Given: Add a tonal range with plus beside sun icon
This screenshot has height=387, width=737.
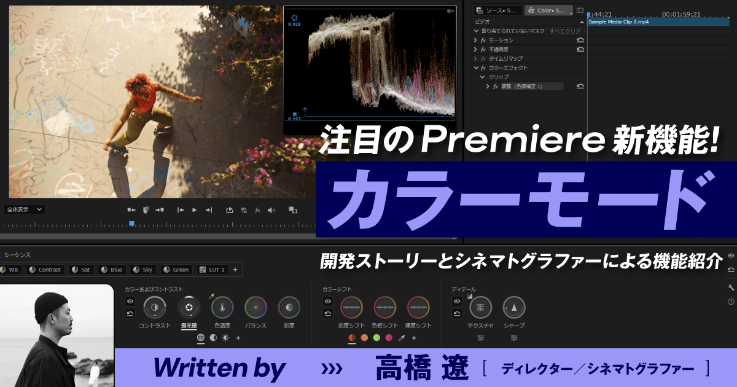Looking at the screenshot, I should (238, 338).
